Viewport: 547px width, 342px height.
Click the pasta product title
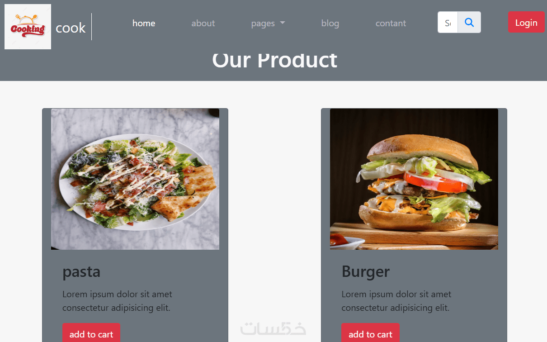click(81, 271)
